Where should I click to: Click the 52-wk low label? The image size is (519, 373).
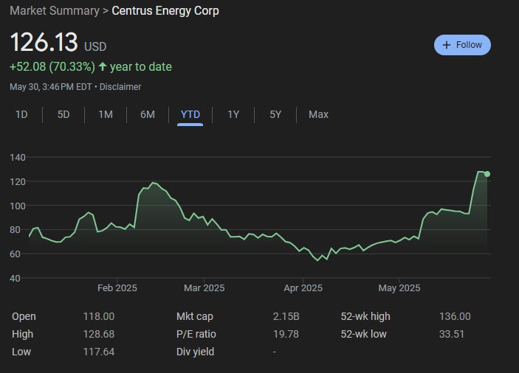point(363,334)
